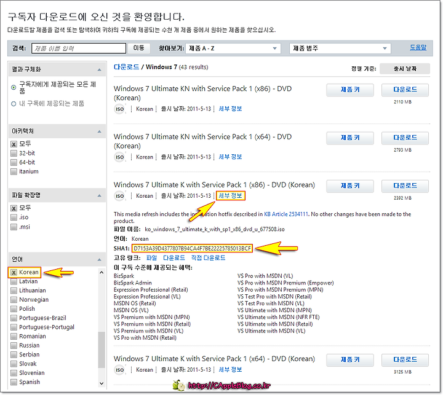
Task: Check the .msi file extension box
Action: coord(14,227)
